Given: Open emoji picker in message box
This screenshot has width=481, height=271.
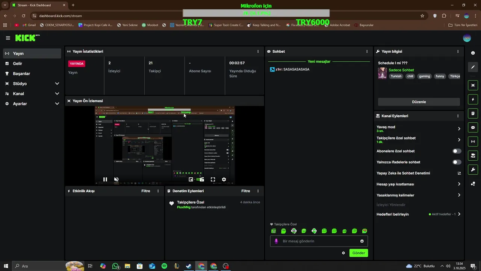Looking at the screenshot, I should [362, 241].
